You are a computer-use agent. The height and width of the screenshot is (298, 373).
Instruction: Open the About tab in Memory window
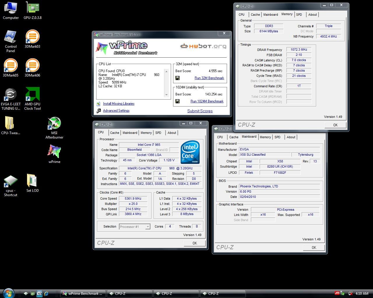pos(312,15)
